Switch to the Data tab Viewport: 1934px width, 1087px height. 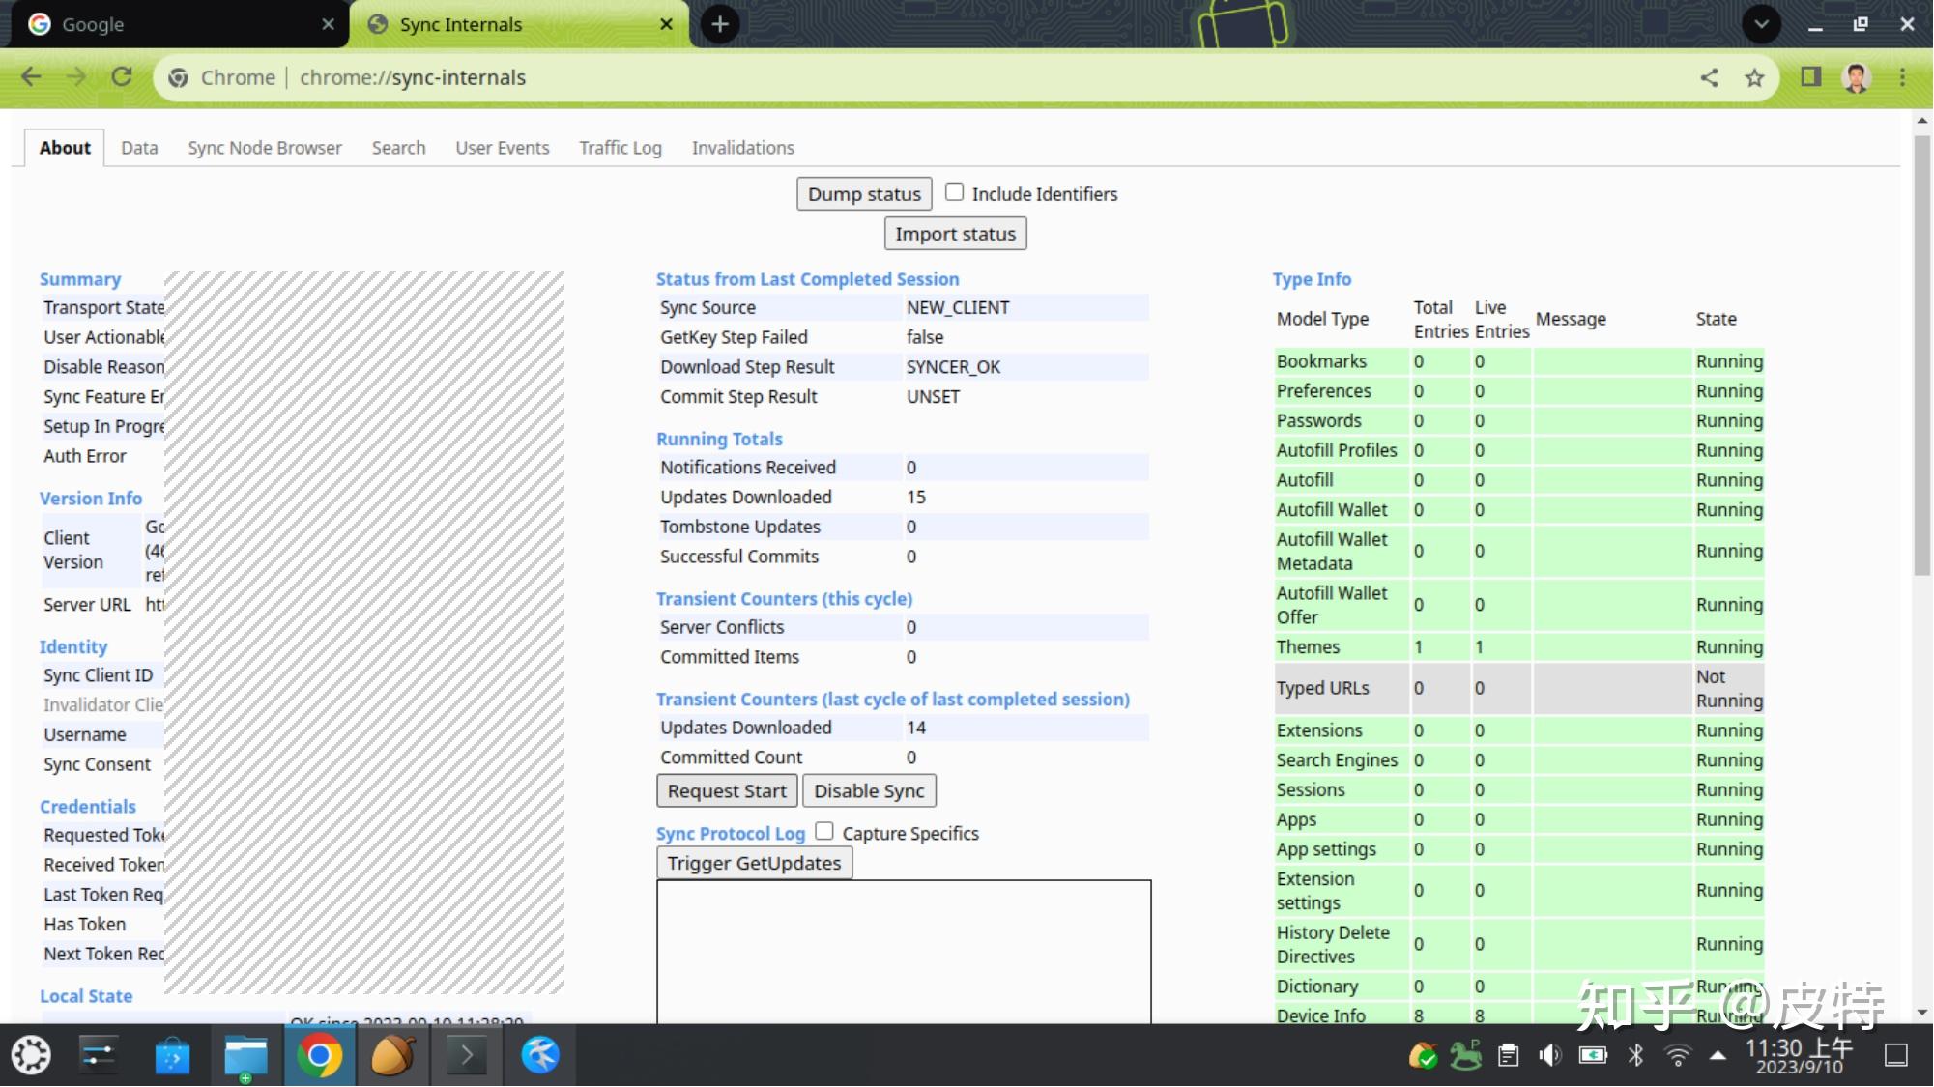pos(139,148)
